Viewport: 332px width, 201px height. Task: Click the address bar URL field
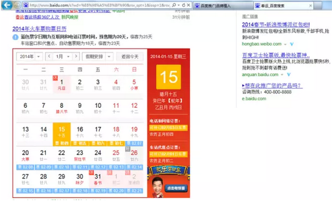(x=100, y=5)
